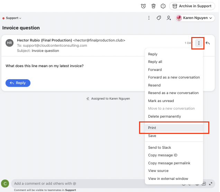This screenshot has height=192, width=220.
Task: Click expand composer arrows icon
Action: 210,184
